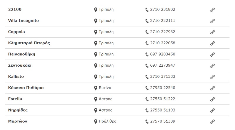235x130 pixels.
Task: Click the location pin for Κόκκινα Πυθάρια
Action: [x=95, y=88]
